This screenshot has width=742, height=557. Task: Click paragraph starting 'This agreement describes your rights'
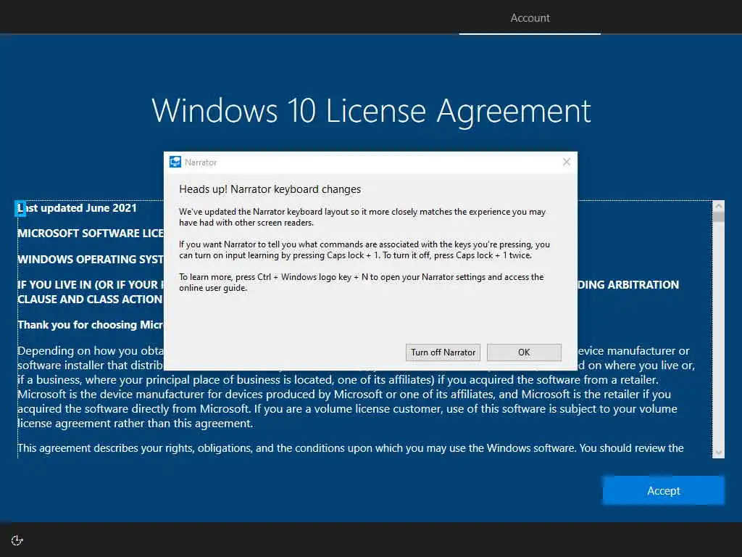click(350, 448)
